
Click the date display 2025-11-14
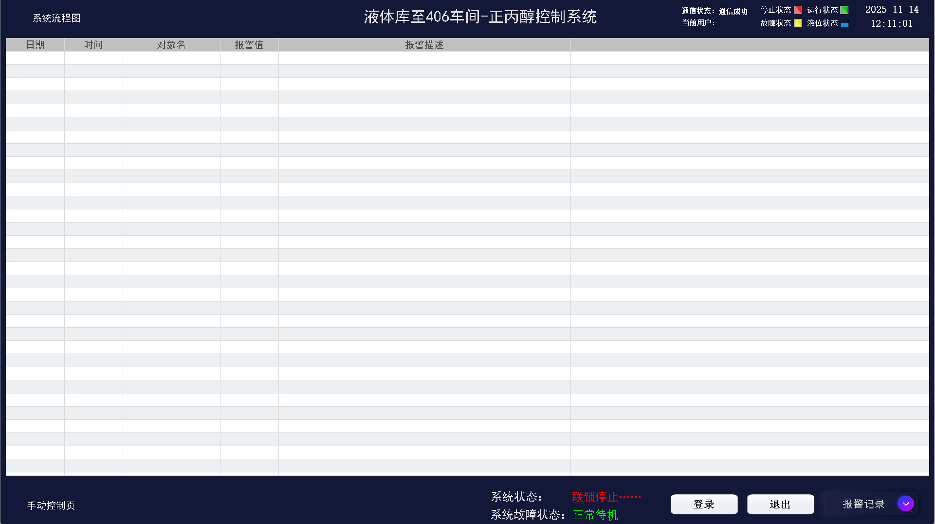point(892,9)
